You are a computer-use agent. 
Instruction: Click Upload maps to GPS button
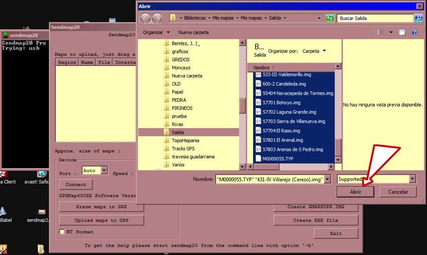tap(101, 220)
